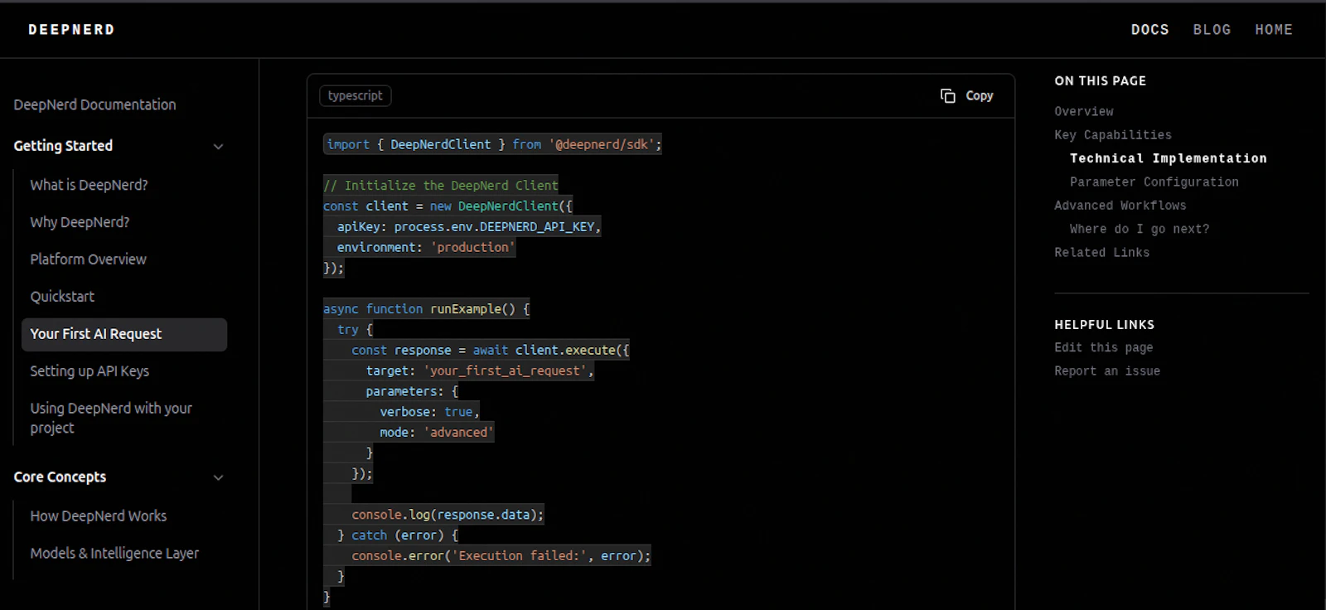Click the "environment: 'production'" line
This screenshot has height=610, width=1326.
426,248
